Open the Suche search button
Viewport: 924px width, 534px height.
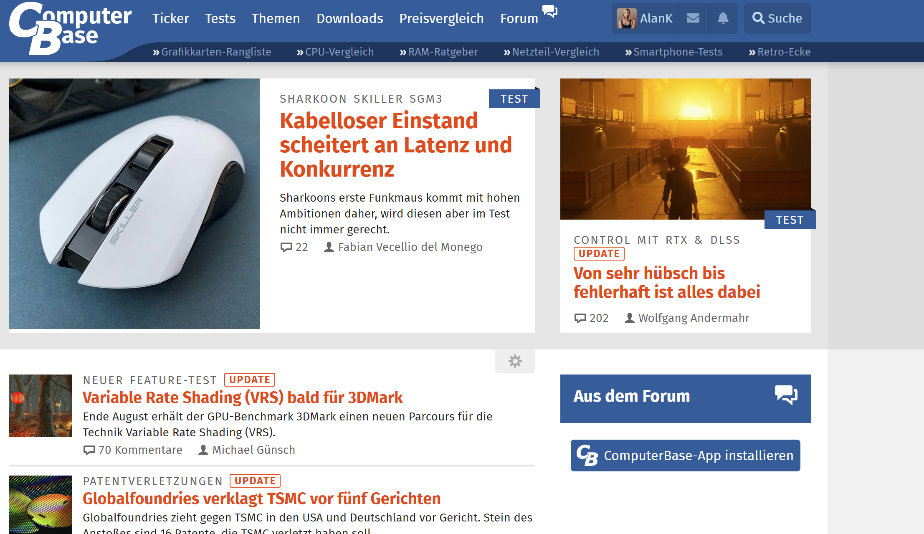[x=777, y=18]
